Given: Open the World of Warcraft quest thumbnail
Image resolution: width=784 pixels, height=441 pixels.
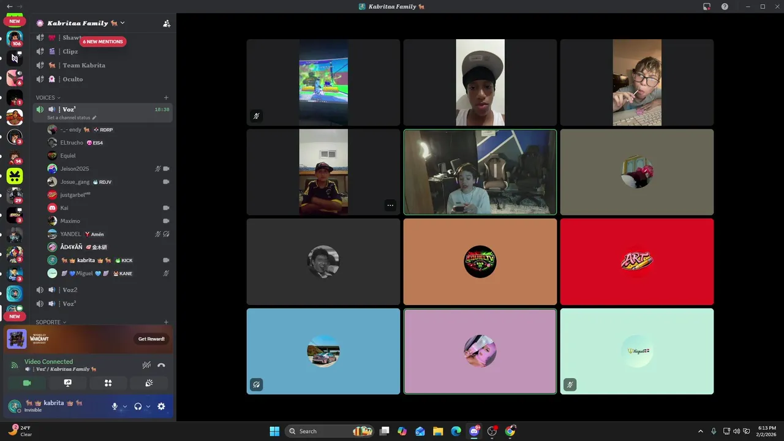Looking at the screenshot, I should click(17, 339).
